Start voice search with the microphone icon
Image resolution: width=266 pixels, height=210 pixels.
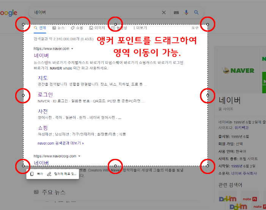point(186,12)
